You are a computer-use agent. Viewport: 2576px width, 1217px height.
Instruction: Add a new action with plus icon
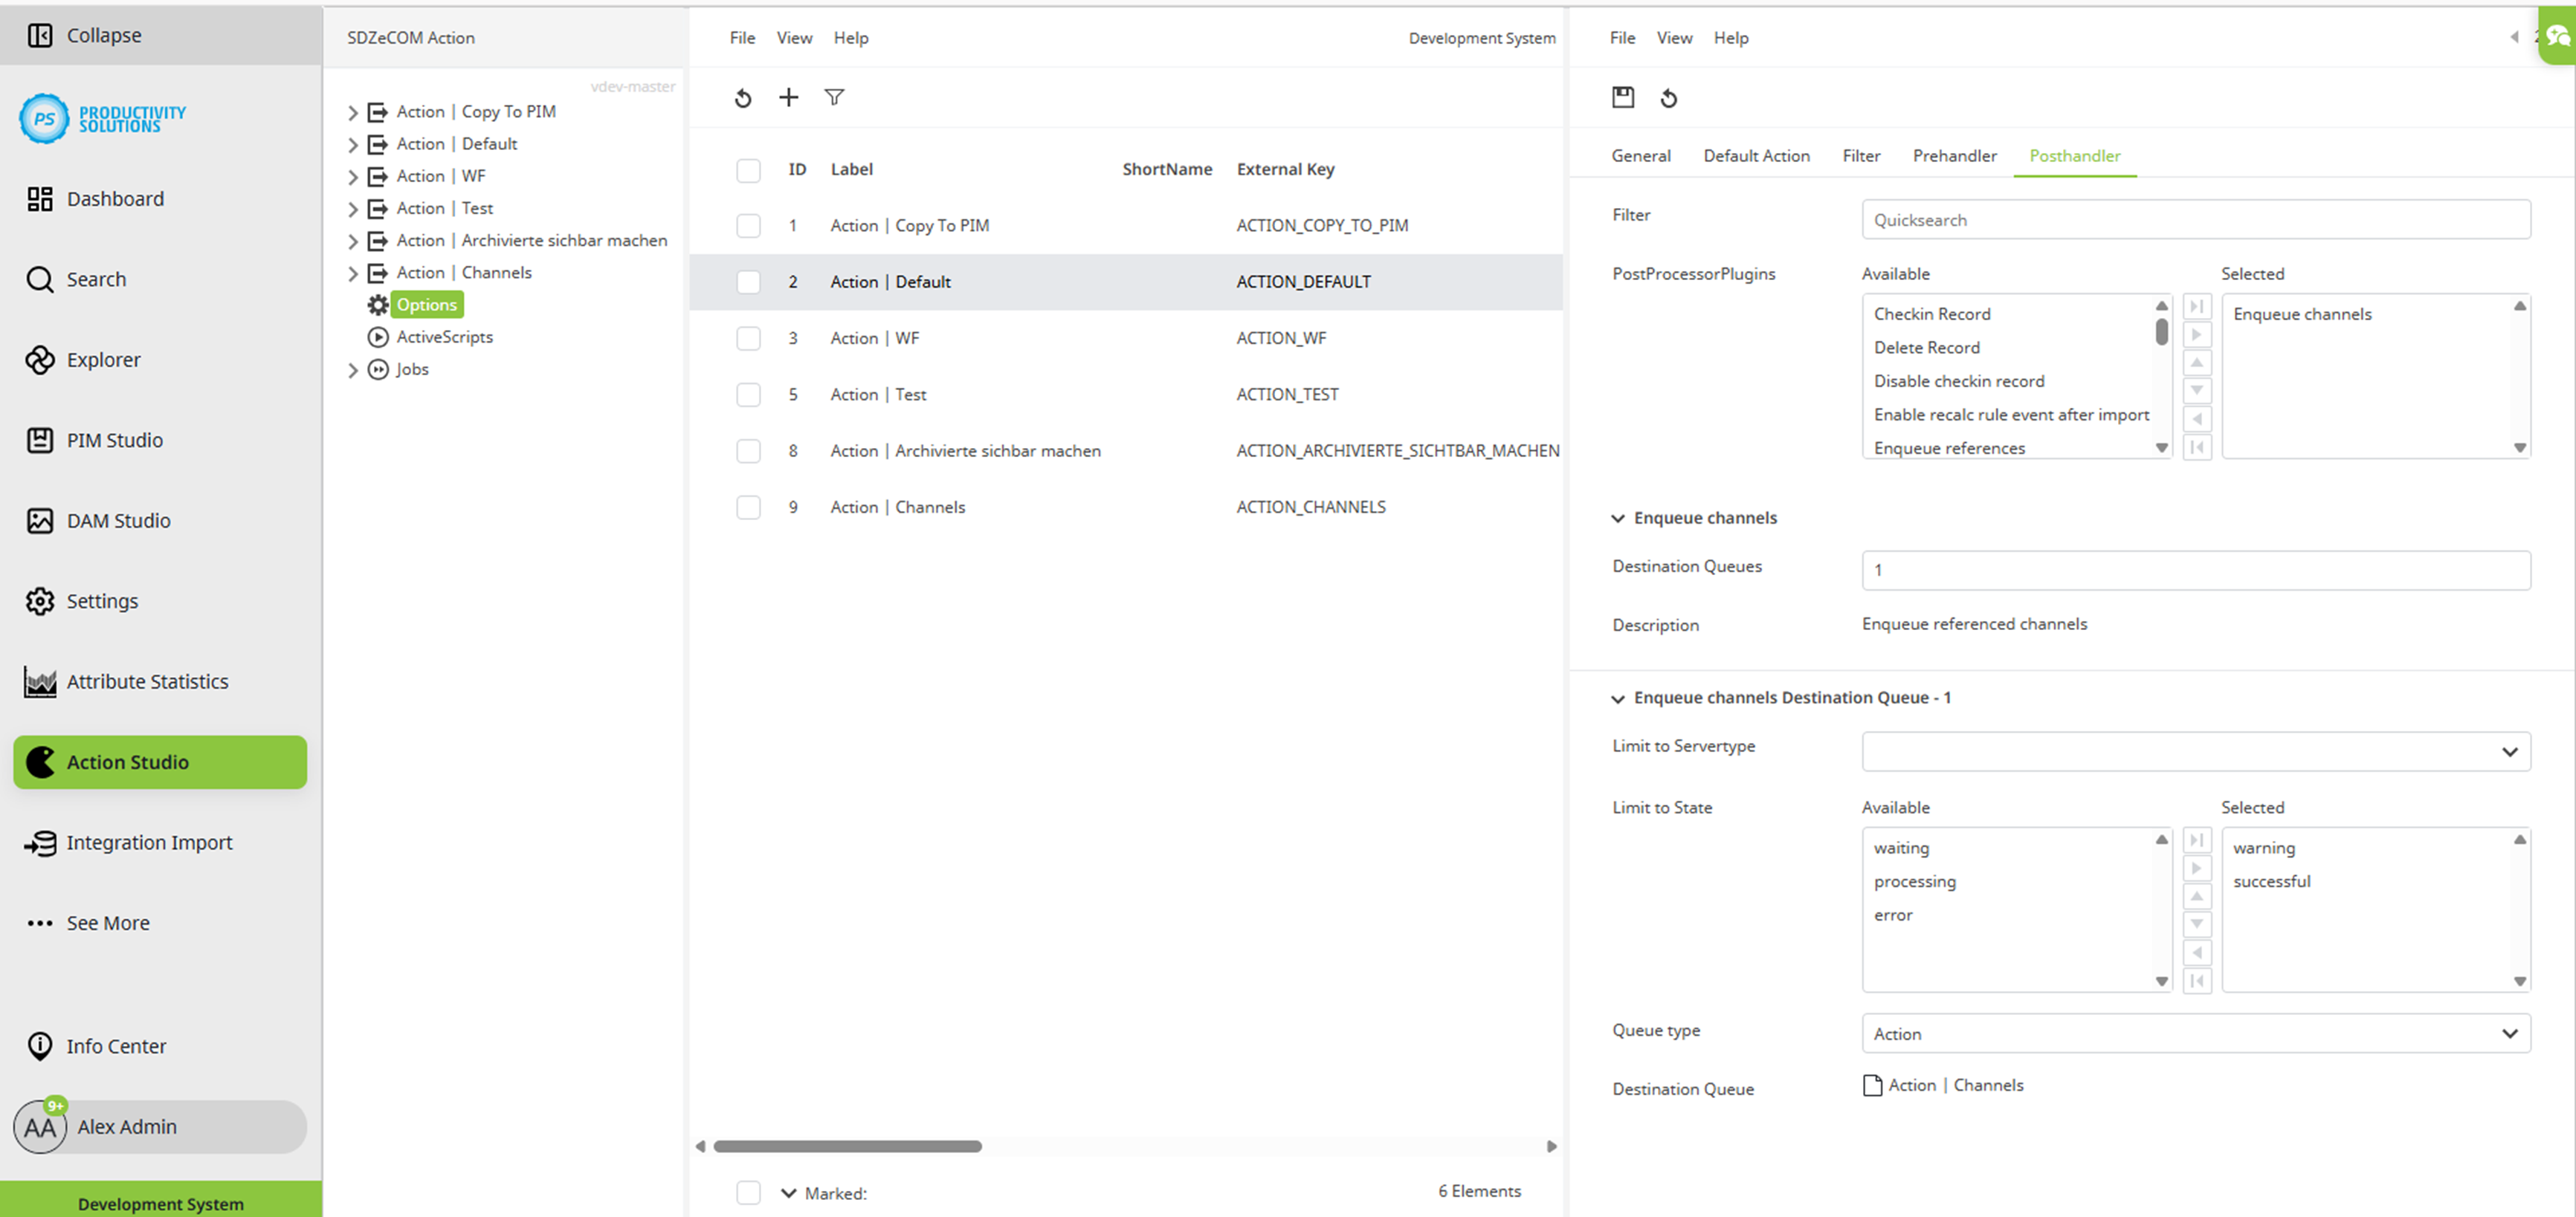click(x=789, y=97)
